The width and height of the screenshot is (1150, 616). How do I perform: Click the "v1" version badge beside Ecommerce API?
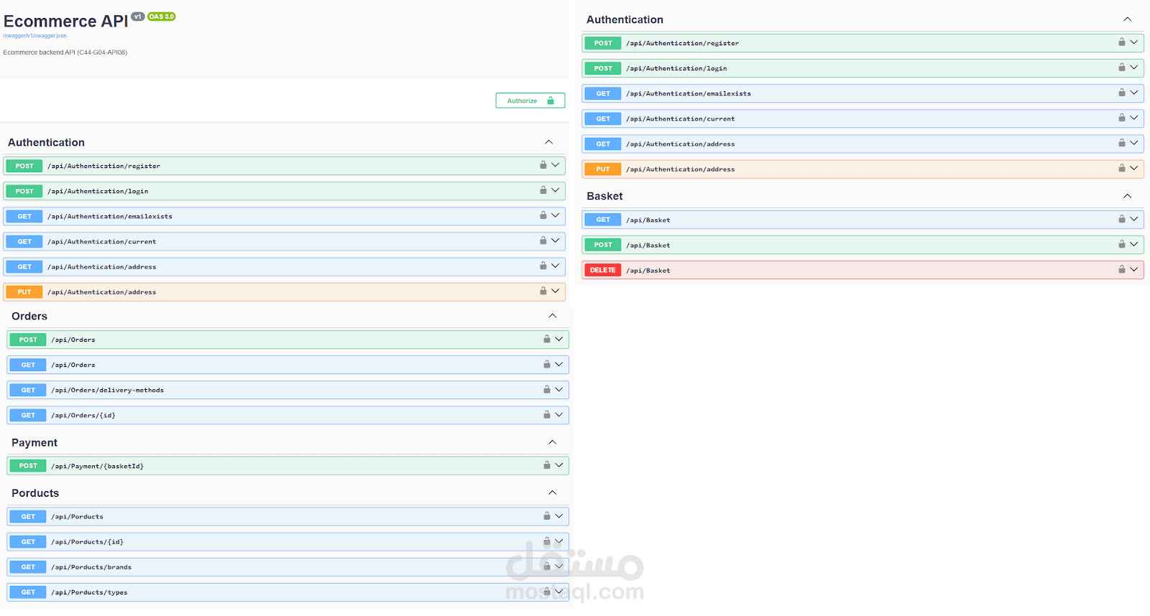[x=138, y=17]
